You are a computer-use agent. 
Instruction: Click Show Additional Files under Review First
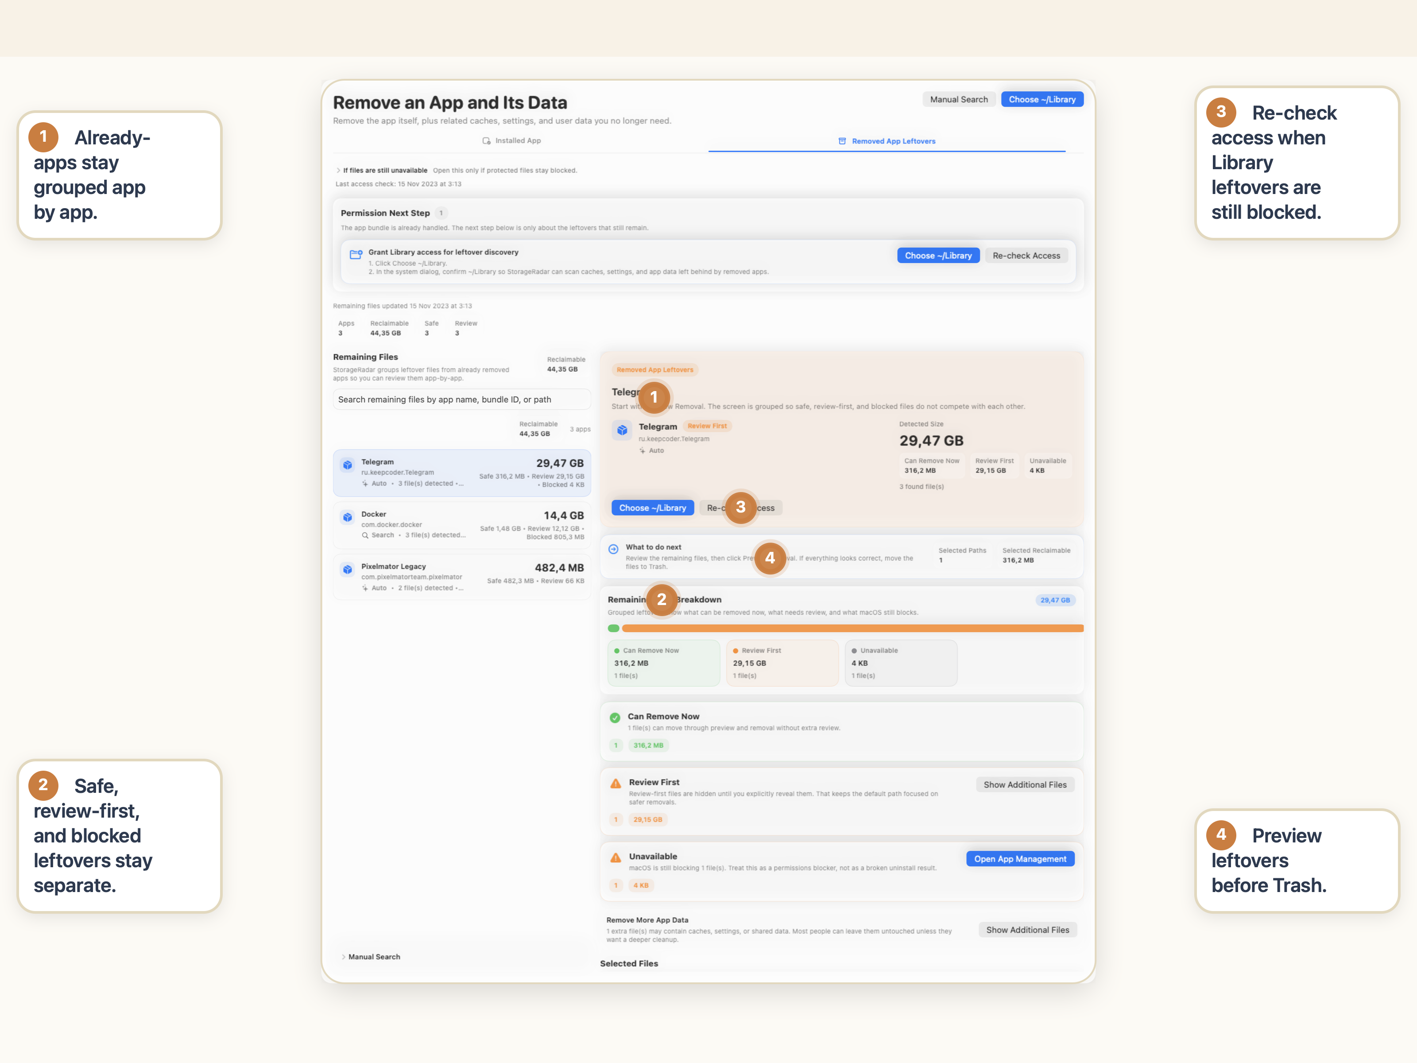[1025, 784]
